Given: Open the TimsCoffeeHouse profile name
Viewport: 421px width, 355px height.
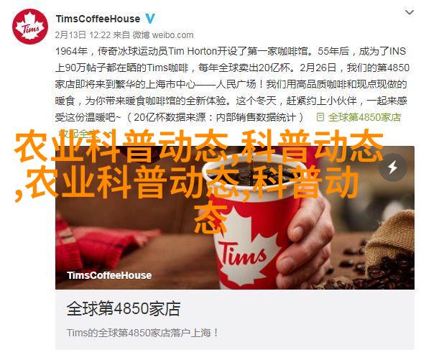Looking at the screenshot, I should pyautogui.click(x=98, y=19).
